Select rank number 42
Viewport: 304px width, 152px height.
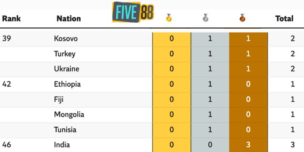[x=7, y=84]
